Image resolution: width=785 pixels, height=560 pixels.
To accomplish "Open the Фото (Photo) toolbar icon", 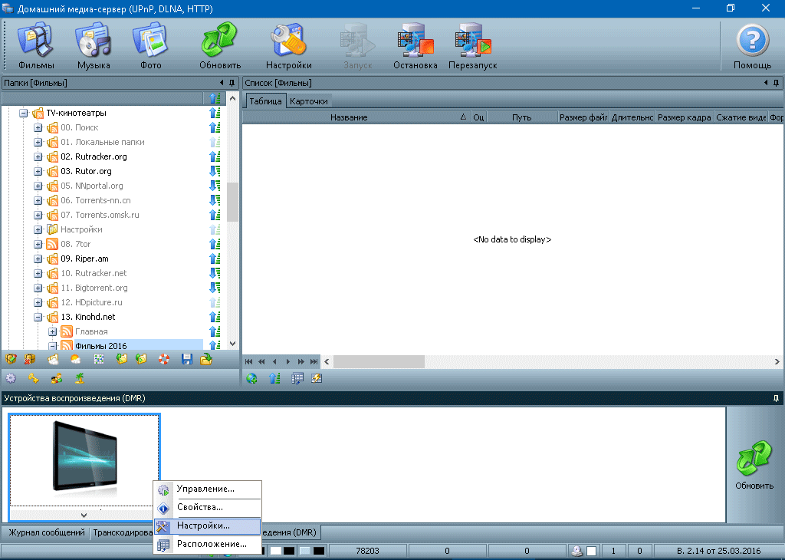I will coord(151,46).
